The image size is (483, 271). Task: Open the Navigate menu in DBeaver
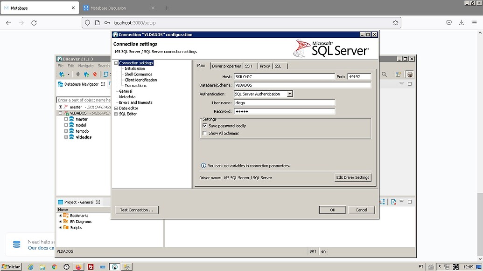click(x=85, y=66)
